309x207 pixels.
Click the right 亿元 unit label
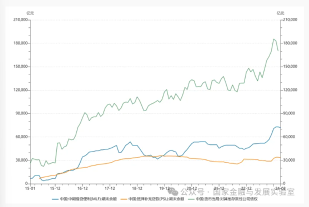click(280, 12)
